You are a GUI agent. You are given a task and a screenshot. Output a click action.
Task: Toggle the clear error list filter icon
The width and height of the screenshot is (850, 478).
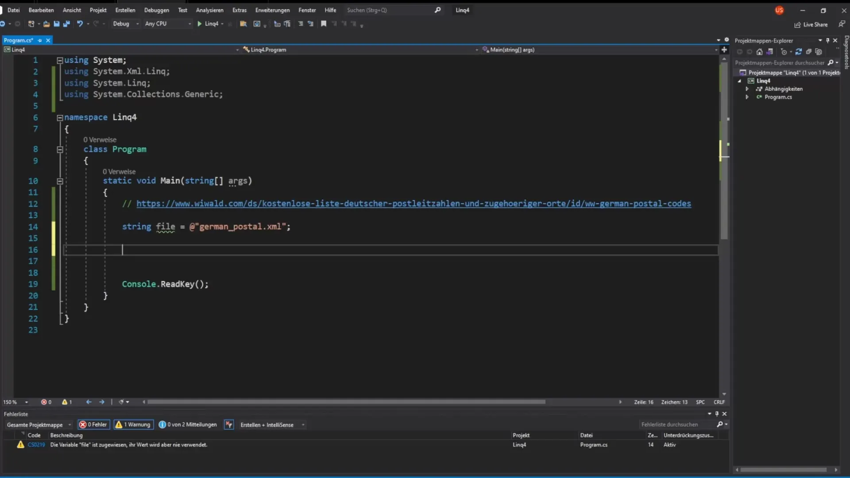pos(229,424)
